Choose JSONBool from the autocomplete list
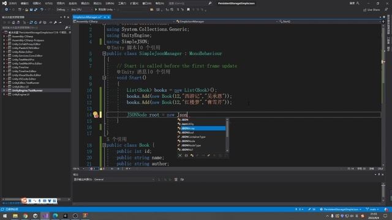The height and width of the screenshot is (220, 392). click(x=202, y=133)
